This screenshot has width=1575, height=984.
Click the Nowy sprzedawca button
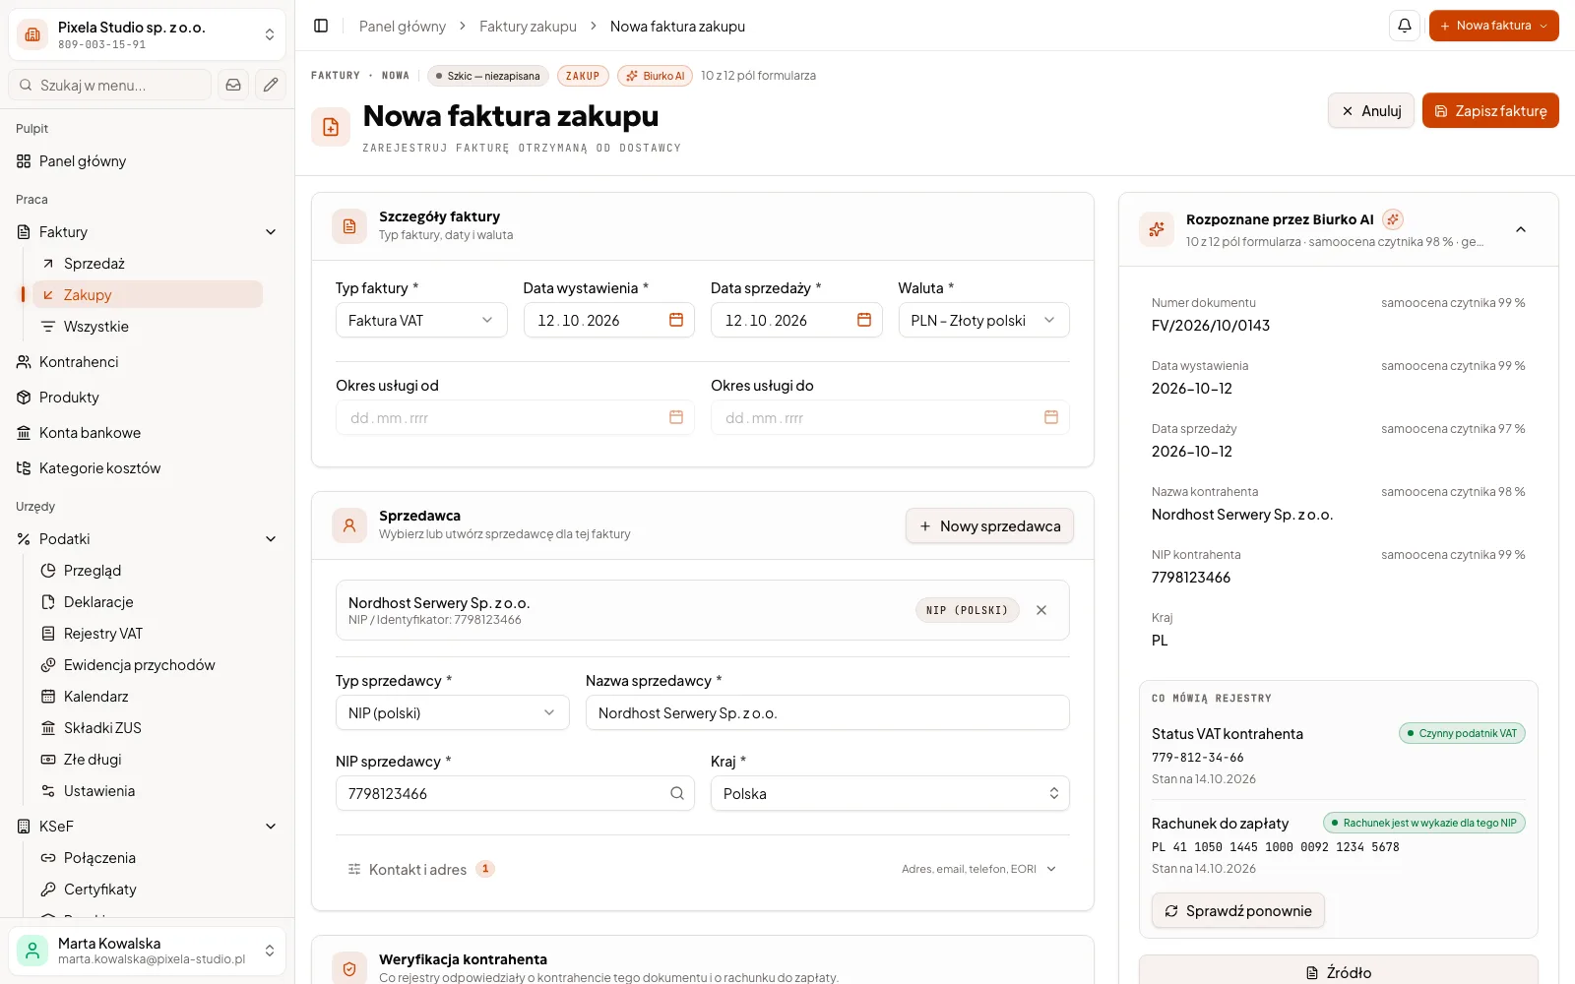tap(989, 526)
